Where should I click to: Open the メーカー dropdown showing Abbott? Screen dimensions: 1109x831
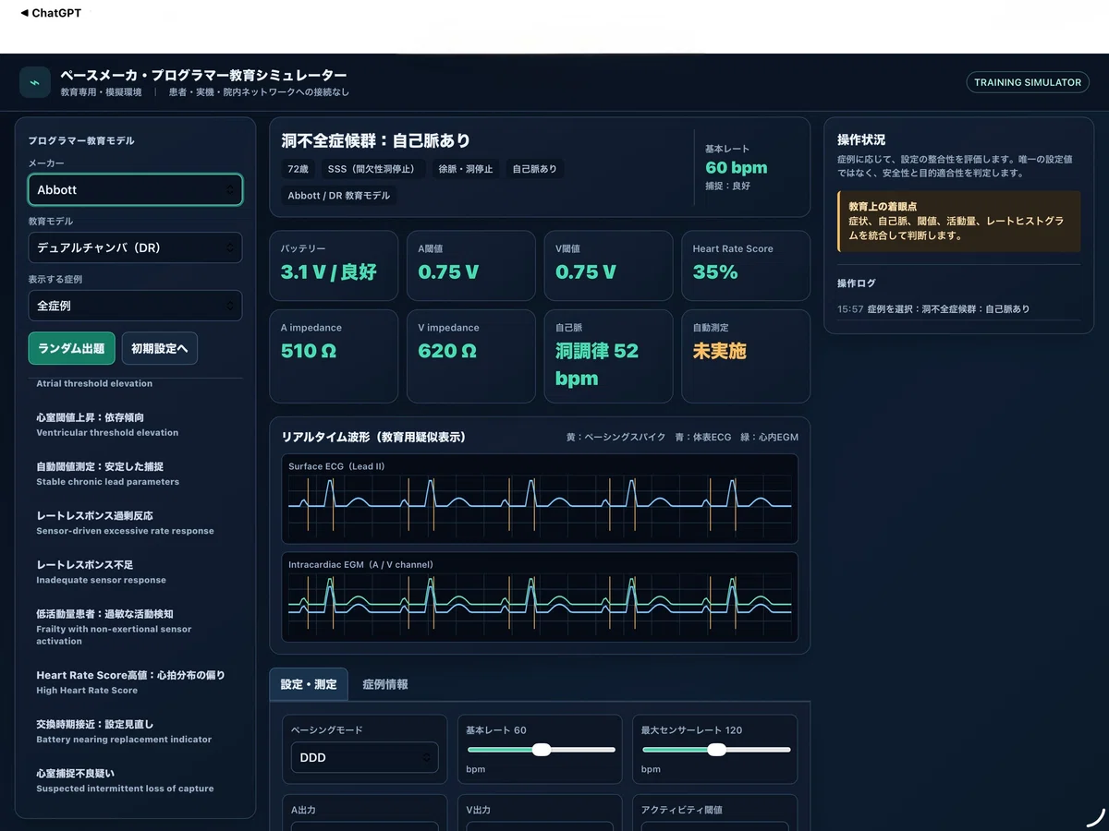point(136,189)
